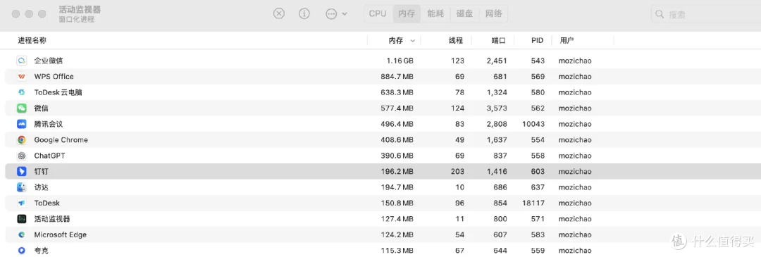Click the 577.4 MB memory value
761x257 pixels.
[x=397, y=108]
